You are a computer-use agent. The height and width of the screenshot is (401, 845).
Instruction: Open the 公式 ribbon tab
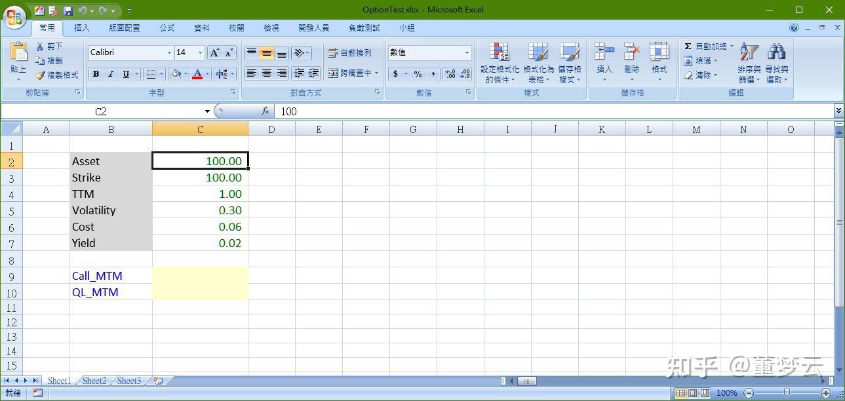[x=167, y=28]
